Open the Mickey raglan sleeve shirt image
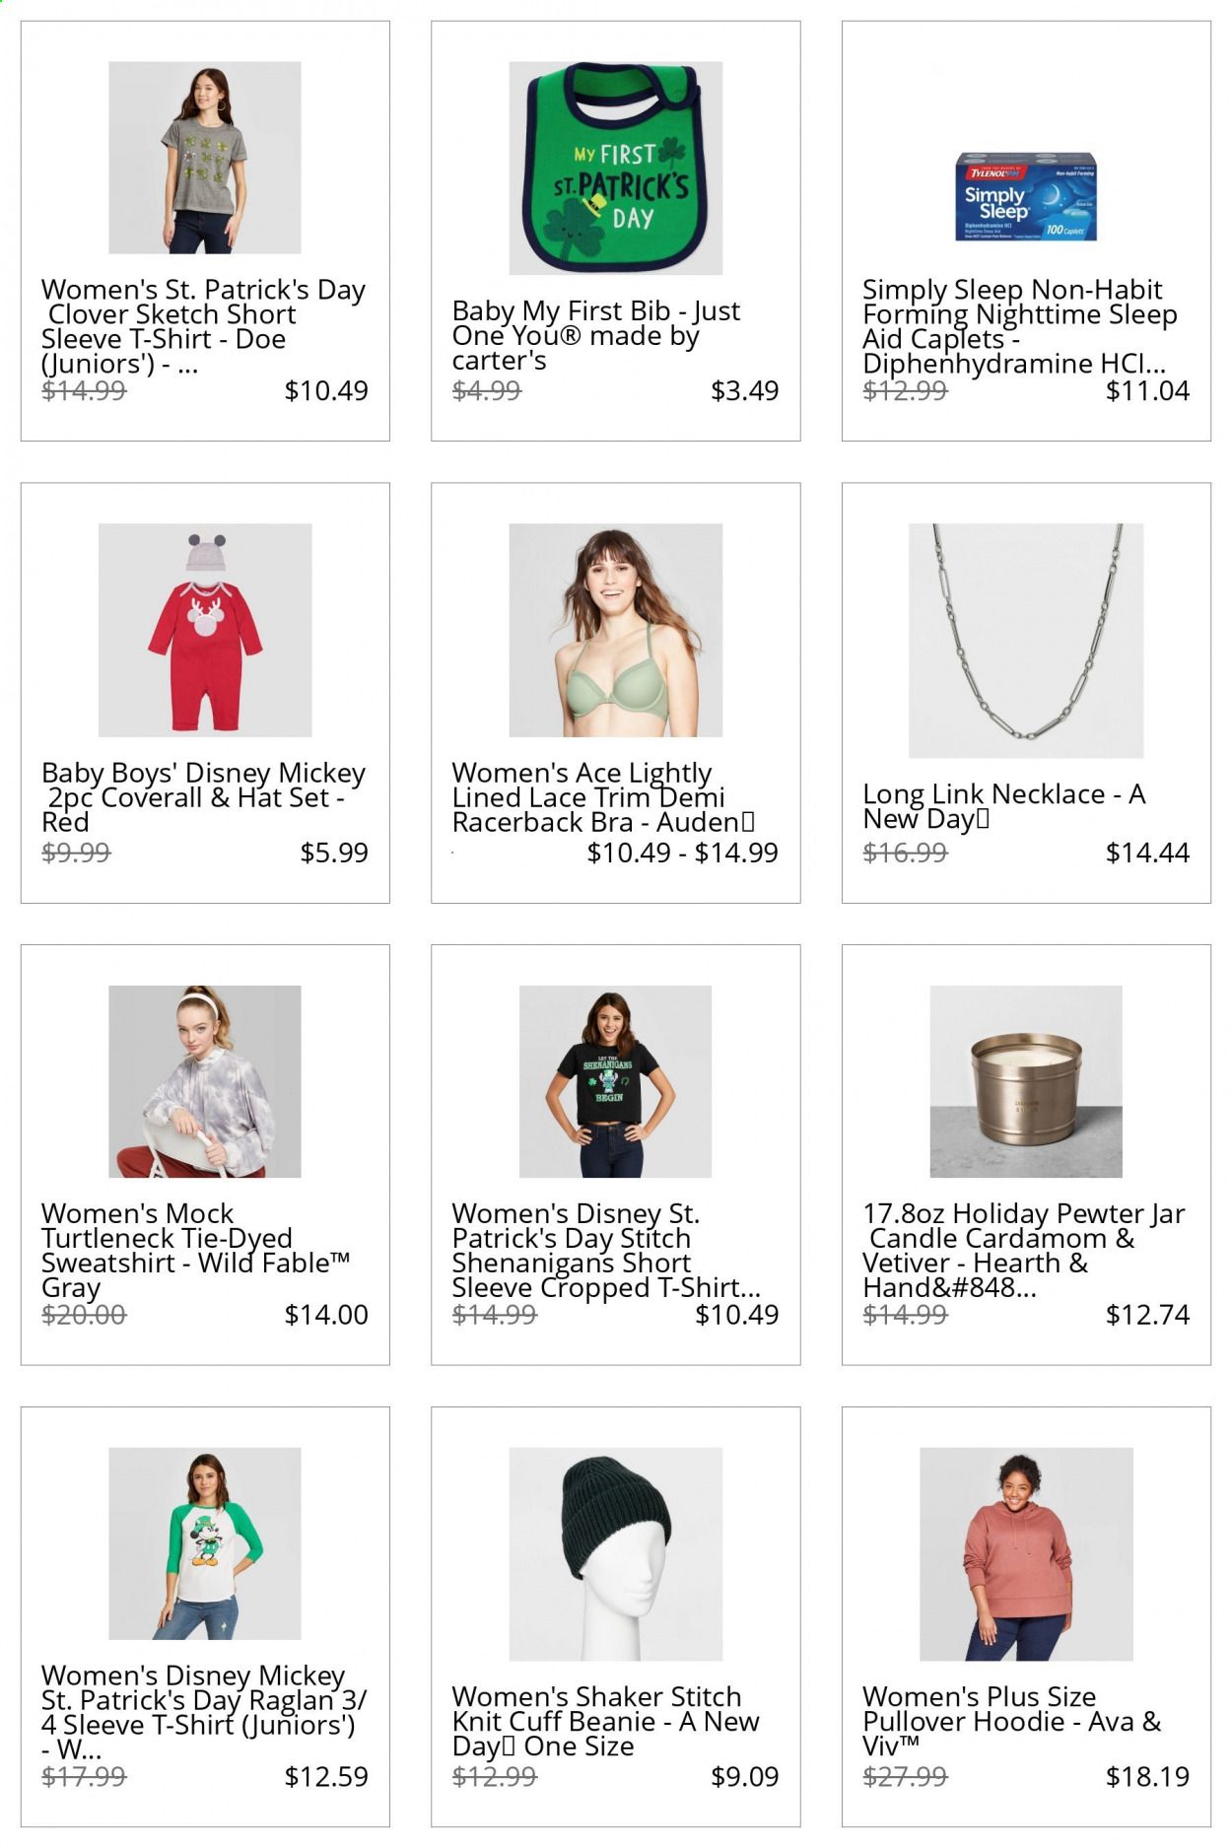This screenshot has width=1232, height=1848. (204, 1543)
